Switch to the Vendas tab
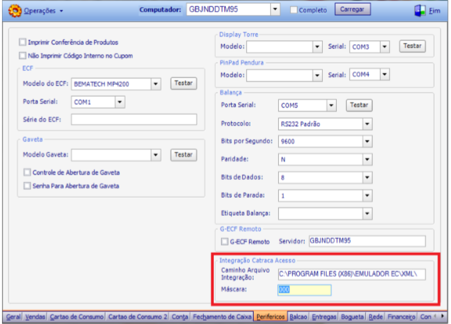451x324 pixels. tap(35, 317)
